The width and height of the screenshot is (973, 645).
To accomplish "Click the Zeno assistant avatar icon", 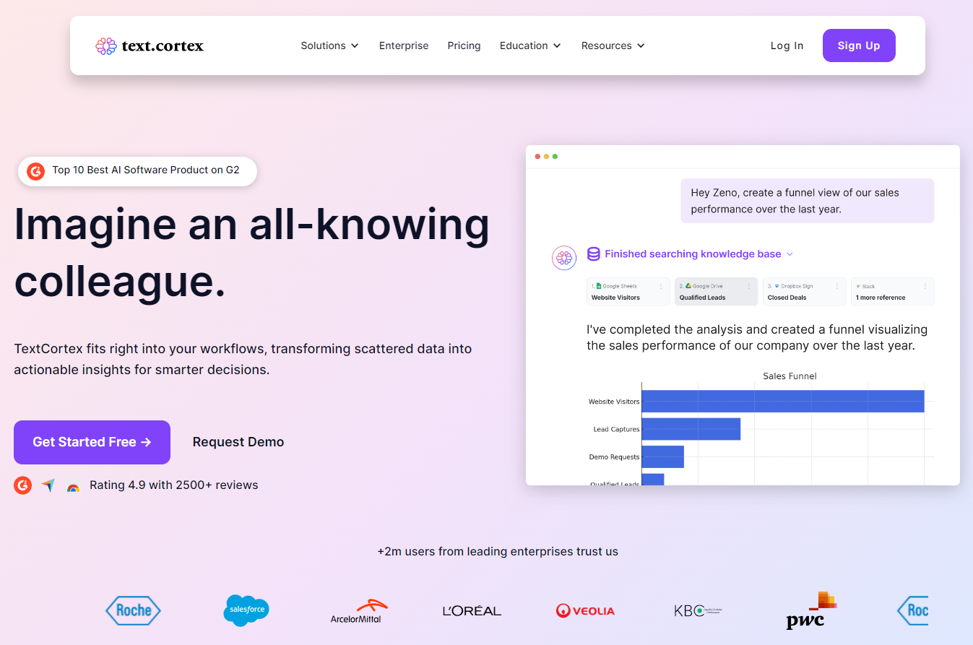I will (563, 258).
